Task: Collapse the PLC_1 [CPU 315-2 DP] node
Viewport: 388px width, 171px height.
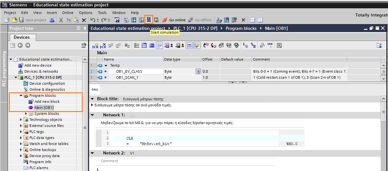Action: pyautogui.click(x=16, y=77)
